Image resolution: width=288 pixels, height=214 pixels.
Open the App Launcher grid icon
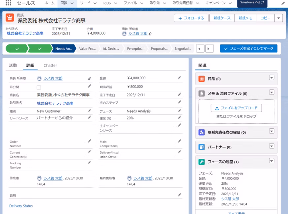point(8,3)
